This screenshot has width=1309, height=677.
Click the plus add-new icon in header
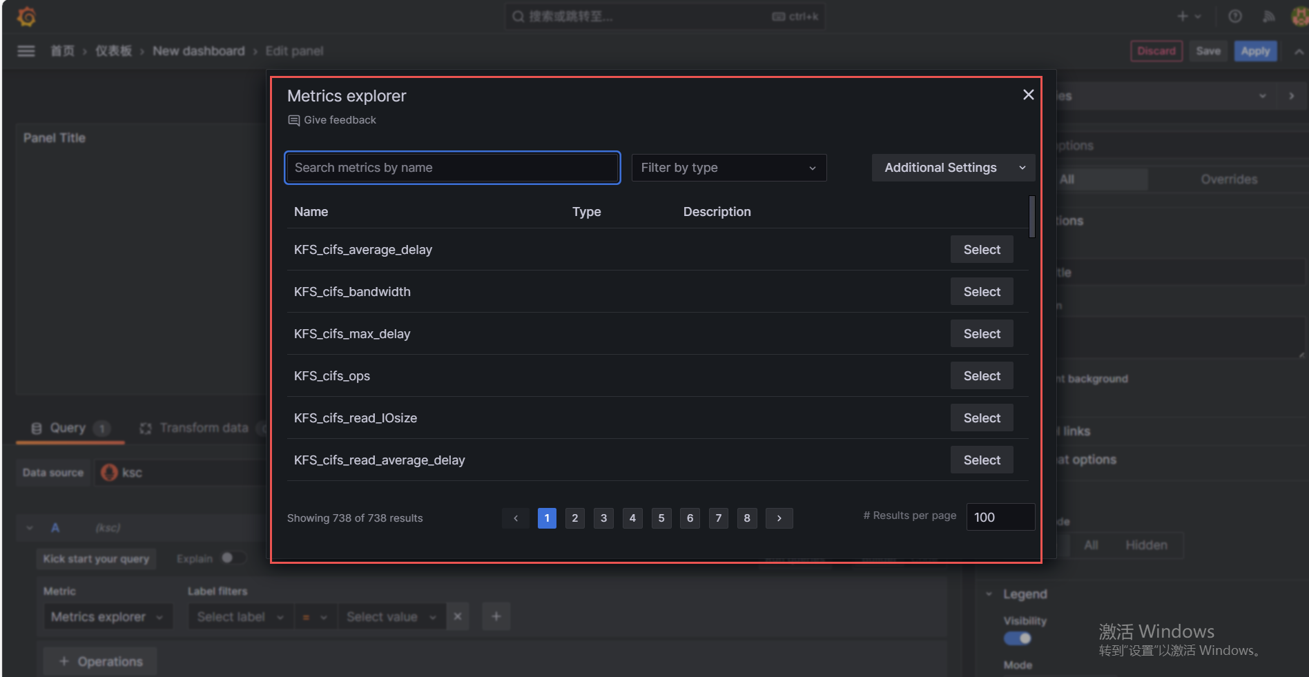1183,17
